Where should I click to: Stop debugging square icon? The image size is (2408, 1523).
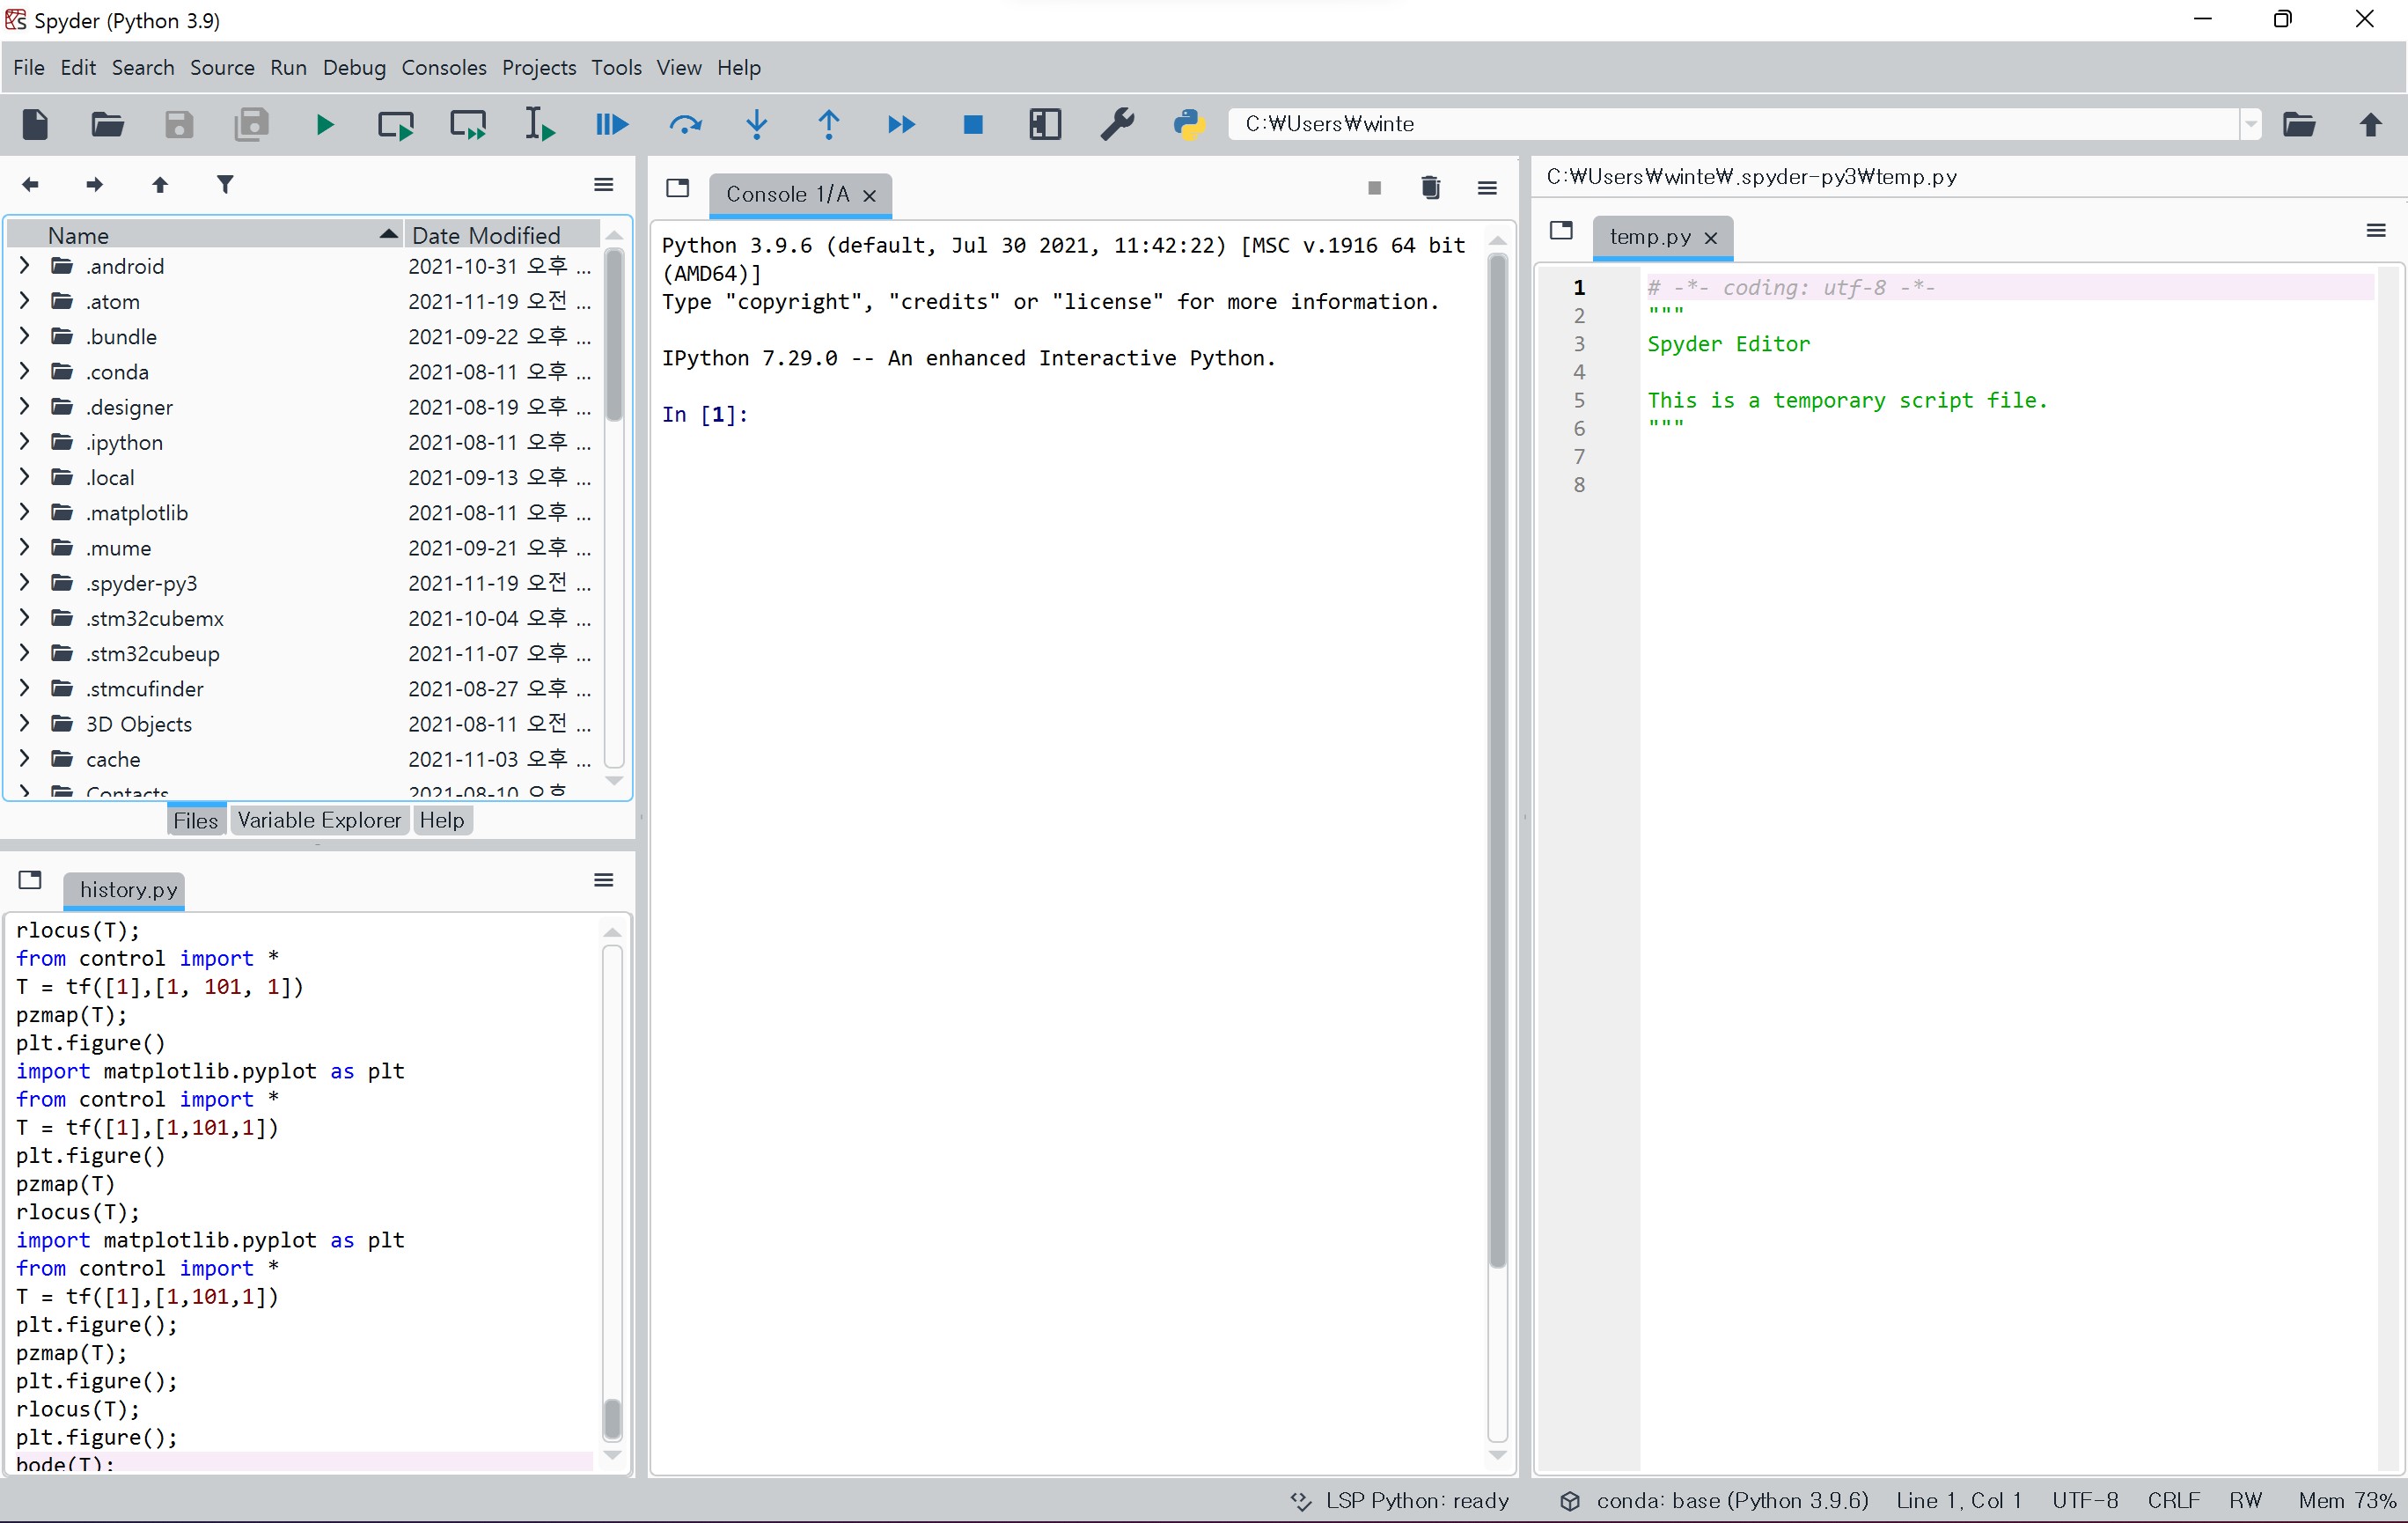tap(973, 124)
